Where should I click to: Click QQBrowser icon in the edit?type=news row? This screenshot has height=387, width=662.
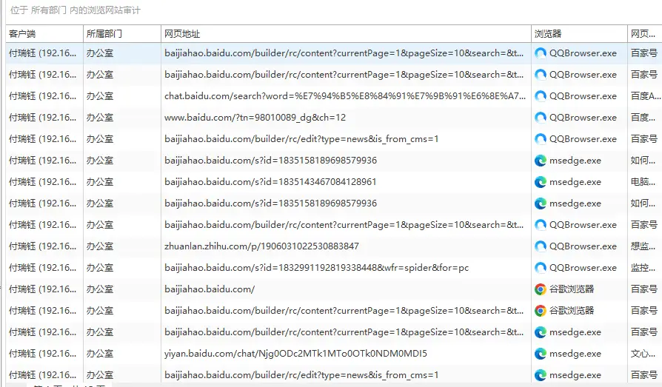[x=541, y=139]
